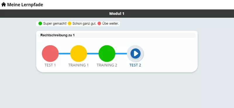Click the Schon ganz gut. legend text
234x108 pixels.
pos(84,24)
